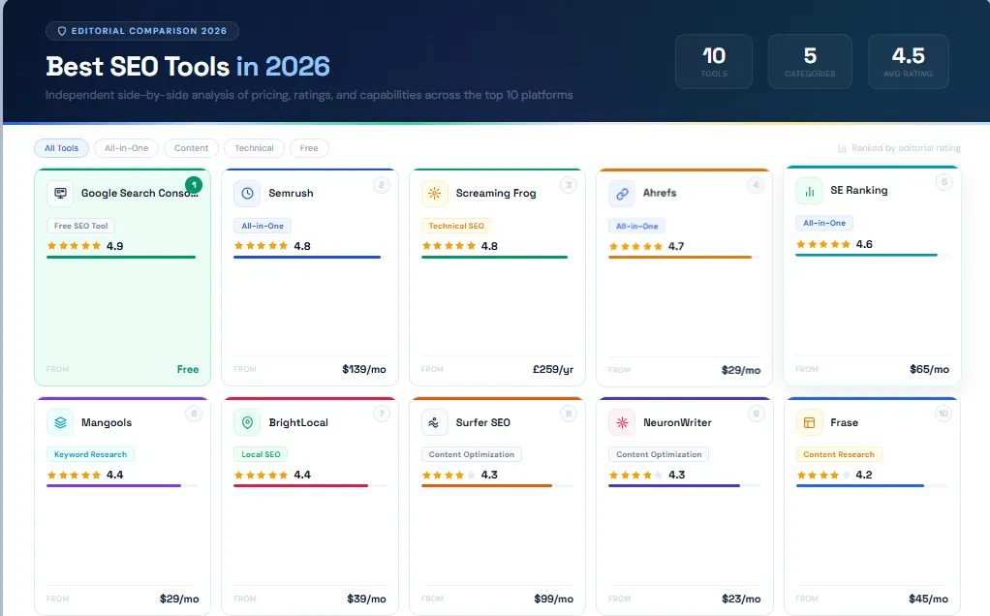This screenshot has height=616, width=990.
Task: Click rank badge 10 on Frase card
Action: (944, 414)
